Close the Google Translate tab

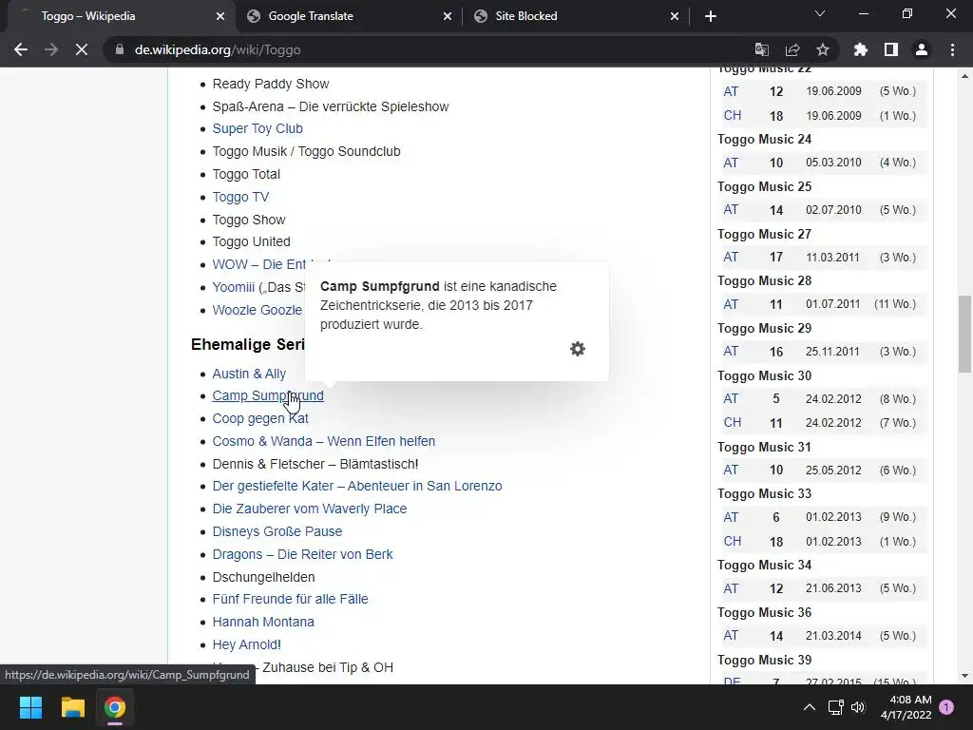point(448,16)
